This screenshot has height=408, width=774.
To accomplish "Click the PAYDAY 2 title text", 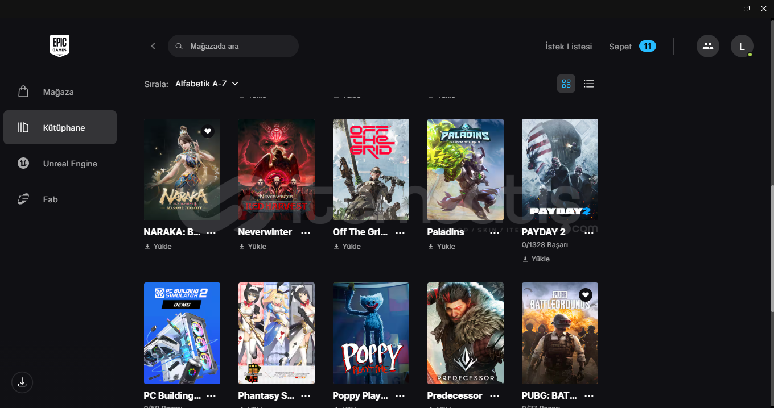I will pyautogui.click(x=544, y=232).
